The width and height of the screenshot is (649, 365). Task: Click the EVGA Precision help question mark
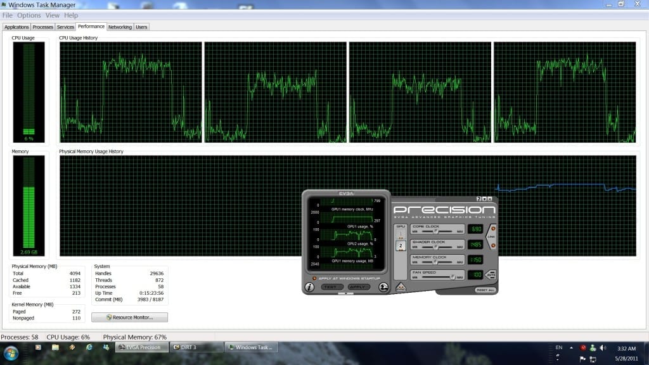coord(479,198)
